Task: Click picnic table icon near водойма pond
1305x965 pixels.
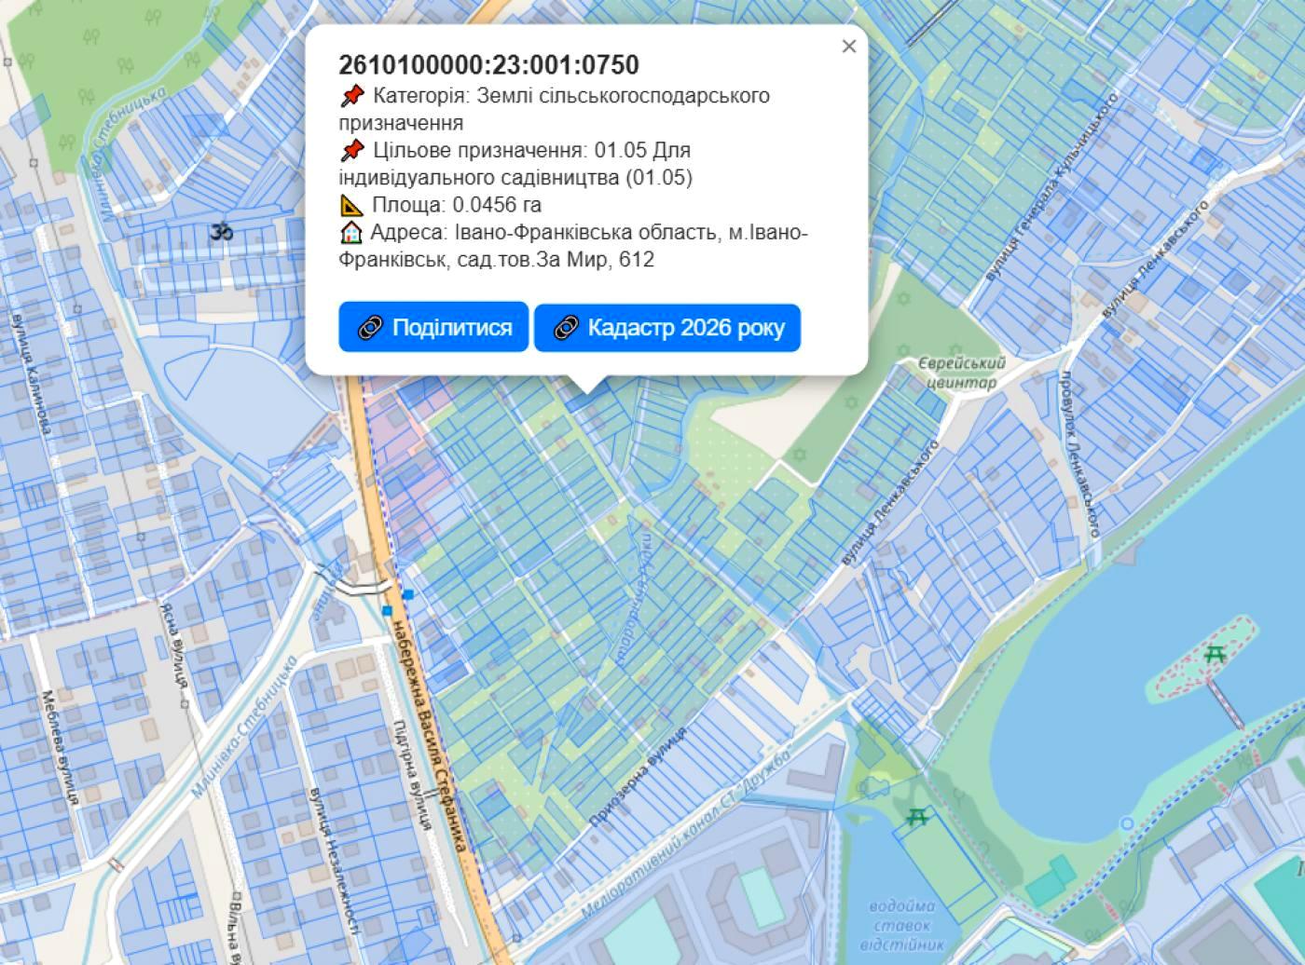Action: click(917, 818)
